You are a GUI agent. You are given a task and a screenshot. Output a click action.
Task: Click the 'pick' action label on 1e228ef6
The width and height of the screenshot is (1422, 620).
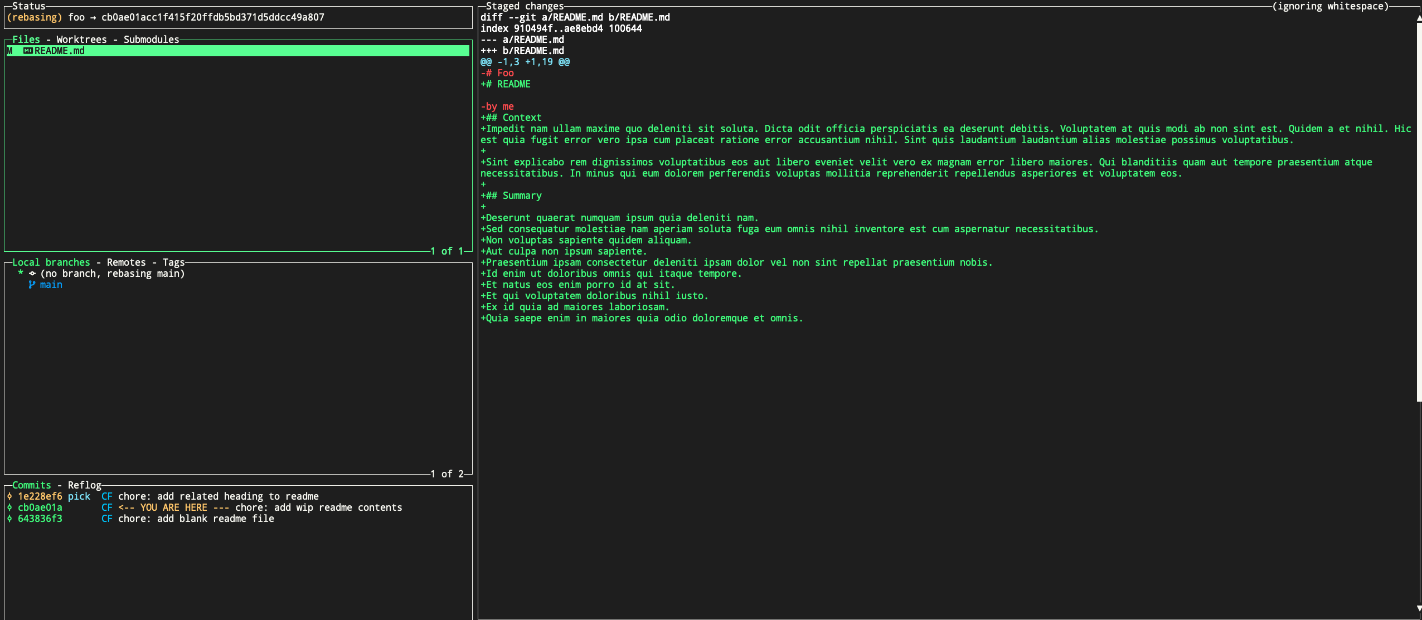79,496
